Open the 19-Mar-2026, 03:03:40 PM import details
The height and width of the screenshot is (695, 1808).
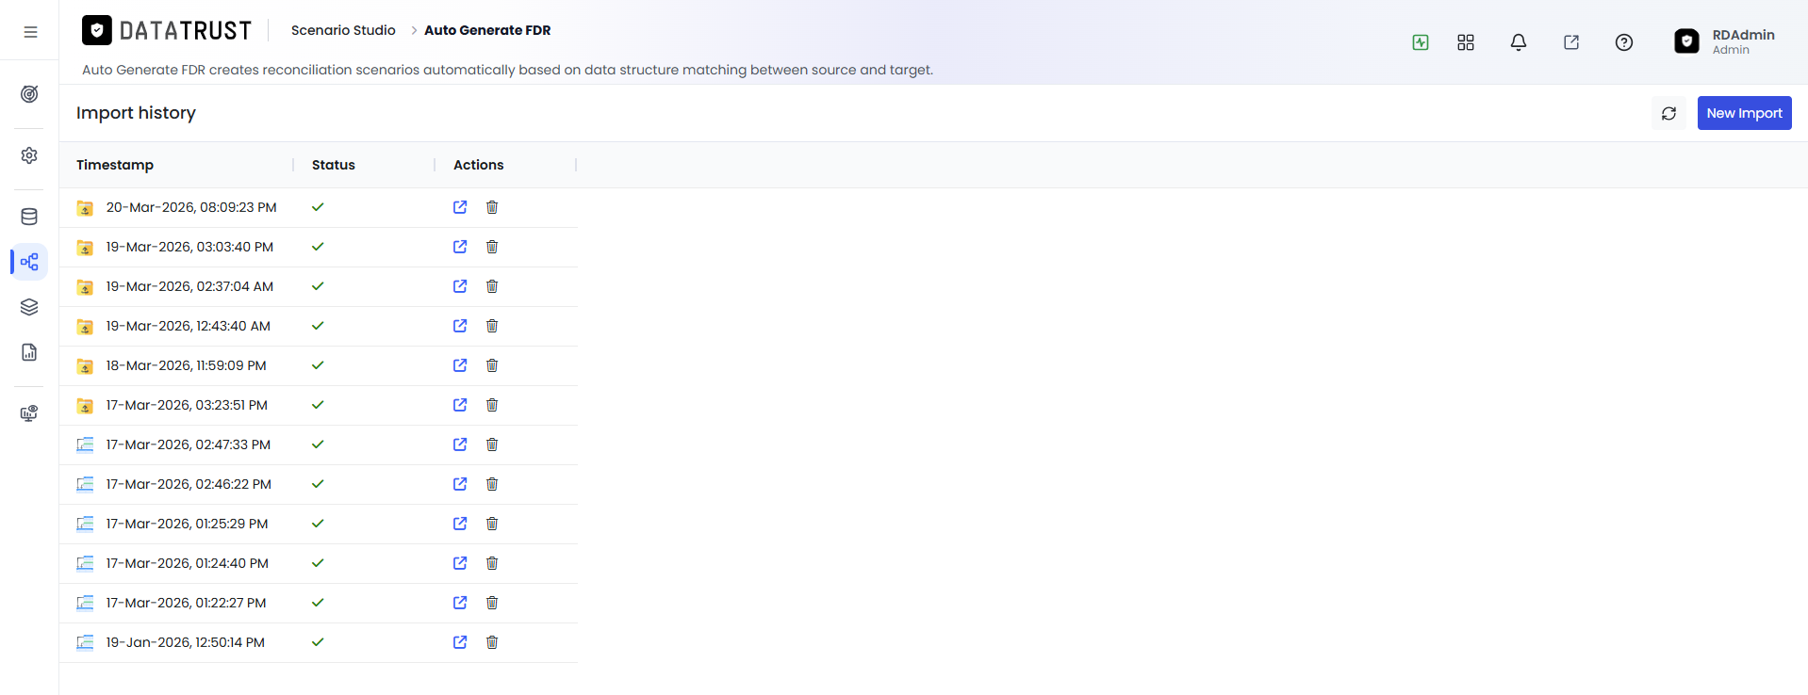tap(460, 247)
